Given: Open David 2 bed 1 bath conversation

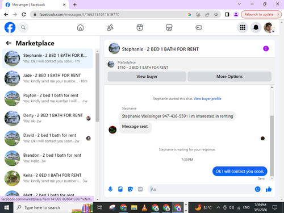Looking at the screenshot, I should point(48,138).
